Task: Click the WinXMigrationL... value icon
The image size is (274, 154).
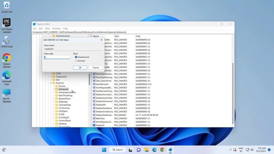Action: pos(94,122)
